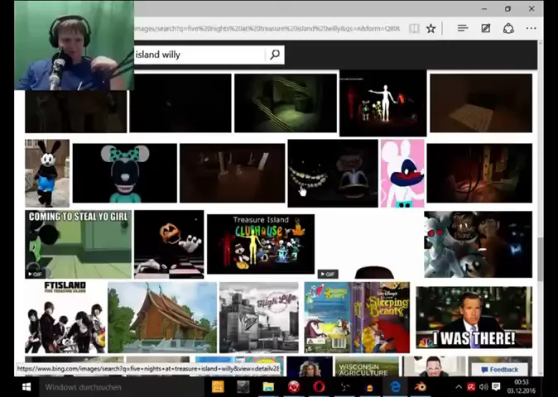Viewport: 558px width, 397px height.
Task: Open Edge reading view book icon
Action: 414,28
